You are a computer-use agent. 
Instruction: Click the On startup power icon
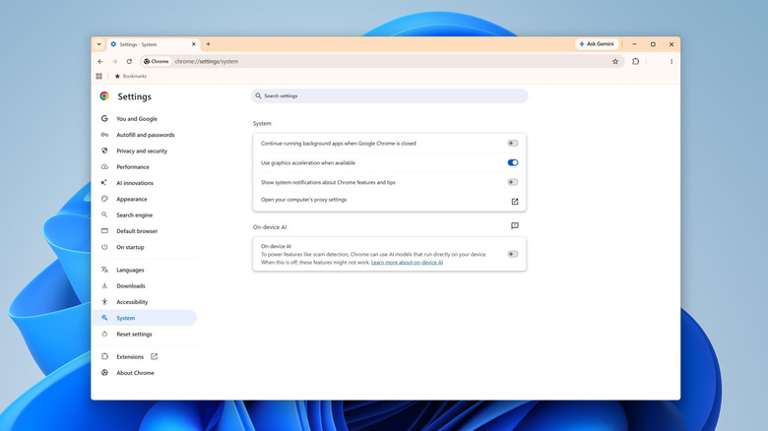(x=104, y=247)
